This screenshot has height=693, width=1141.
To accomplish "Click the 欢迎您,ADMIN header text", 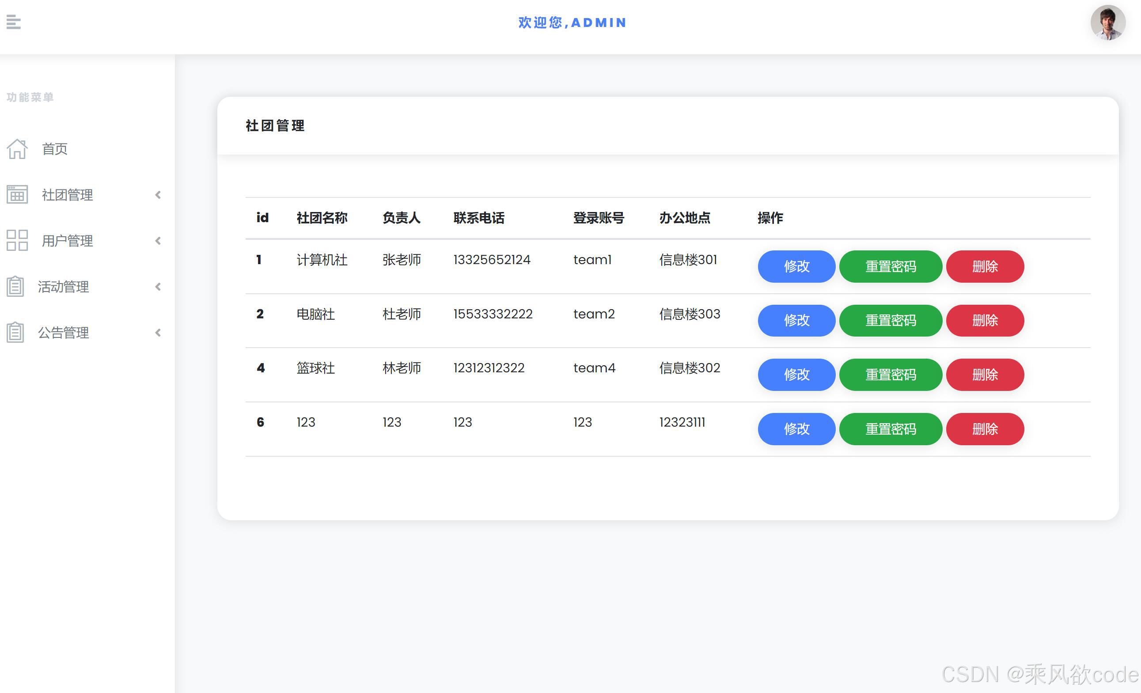I will [571, 22].
